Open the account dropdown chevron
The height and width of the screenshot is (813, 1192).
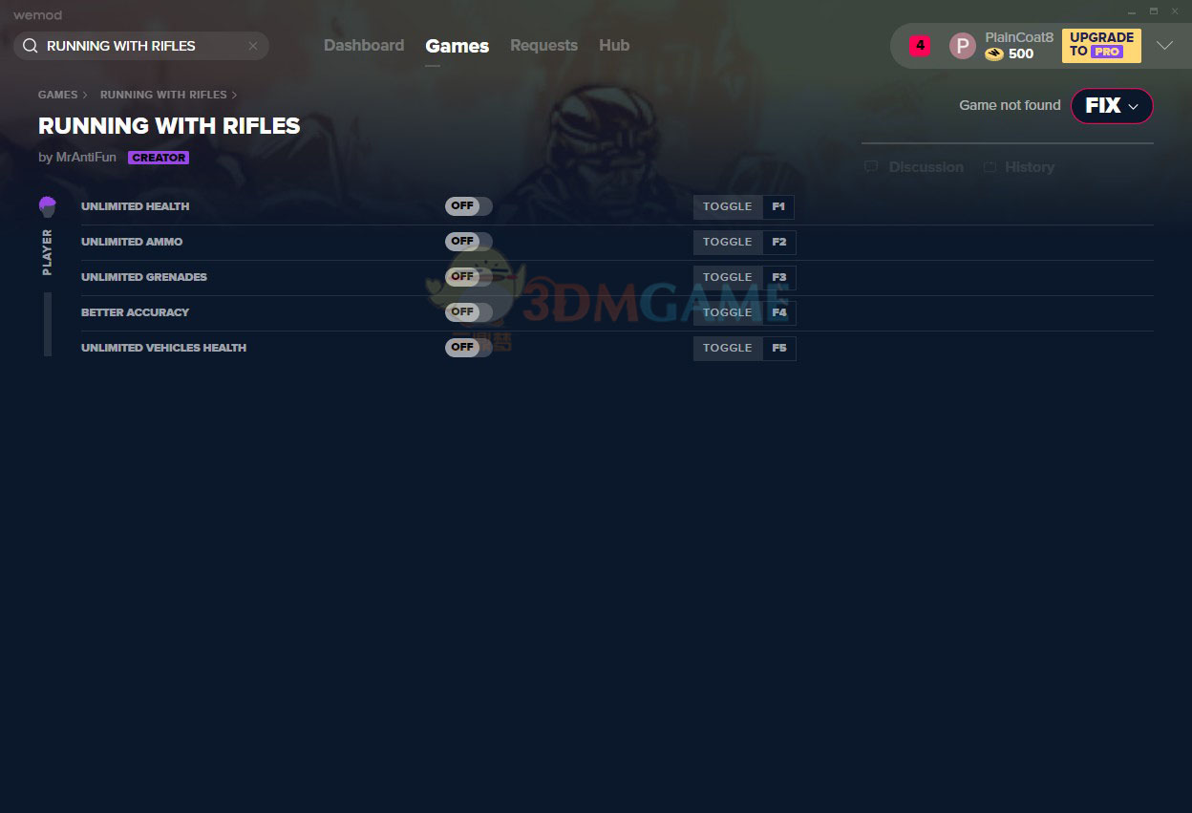pos(1164,45)
